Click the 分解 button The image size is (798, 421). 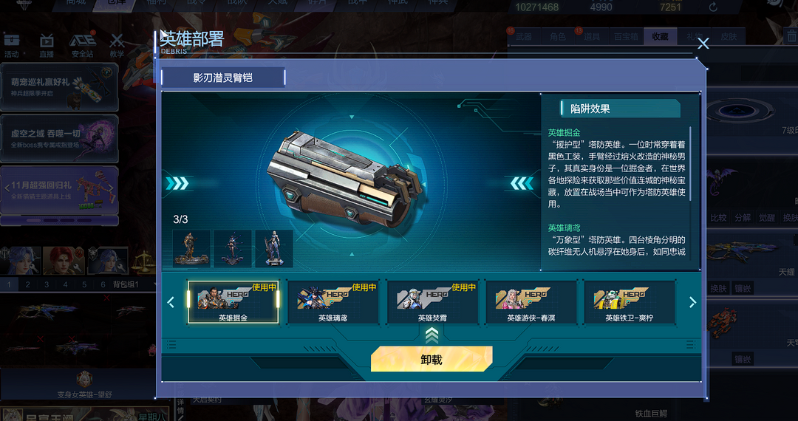point(743,218)
